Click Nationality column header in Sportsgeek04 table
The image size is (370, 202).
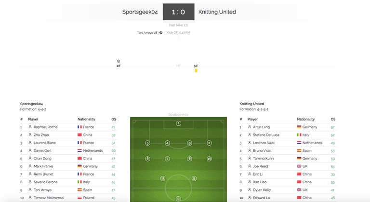[x=86, y=119]
